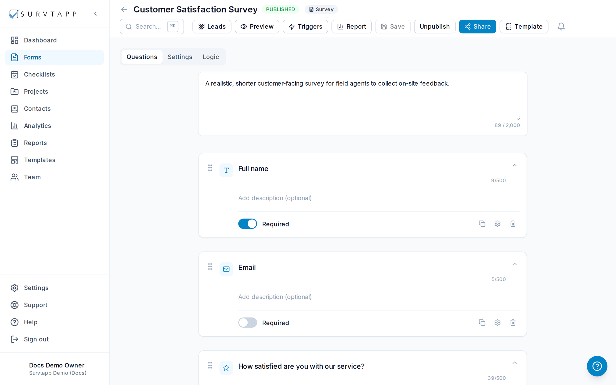Viewport: 616px width, 385px height.
Task: Switch to the form Settings tab
Action: click(180, 57)
